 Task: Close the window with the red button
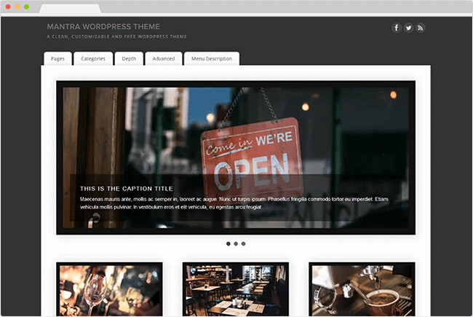point(7,7)
